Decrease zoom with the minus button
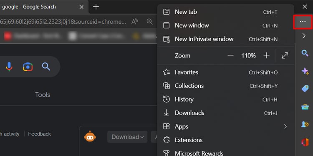This screenshot has width=313, height=156. coord(230,55)
